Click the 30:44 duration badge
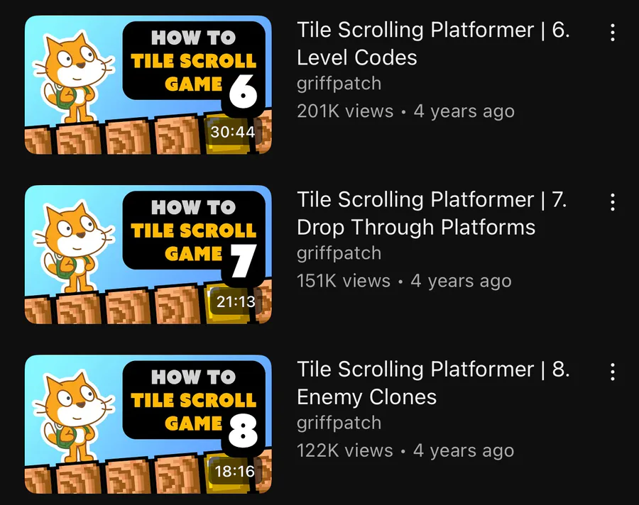639x505 pixels. [232, 131]
